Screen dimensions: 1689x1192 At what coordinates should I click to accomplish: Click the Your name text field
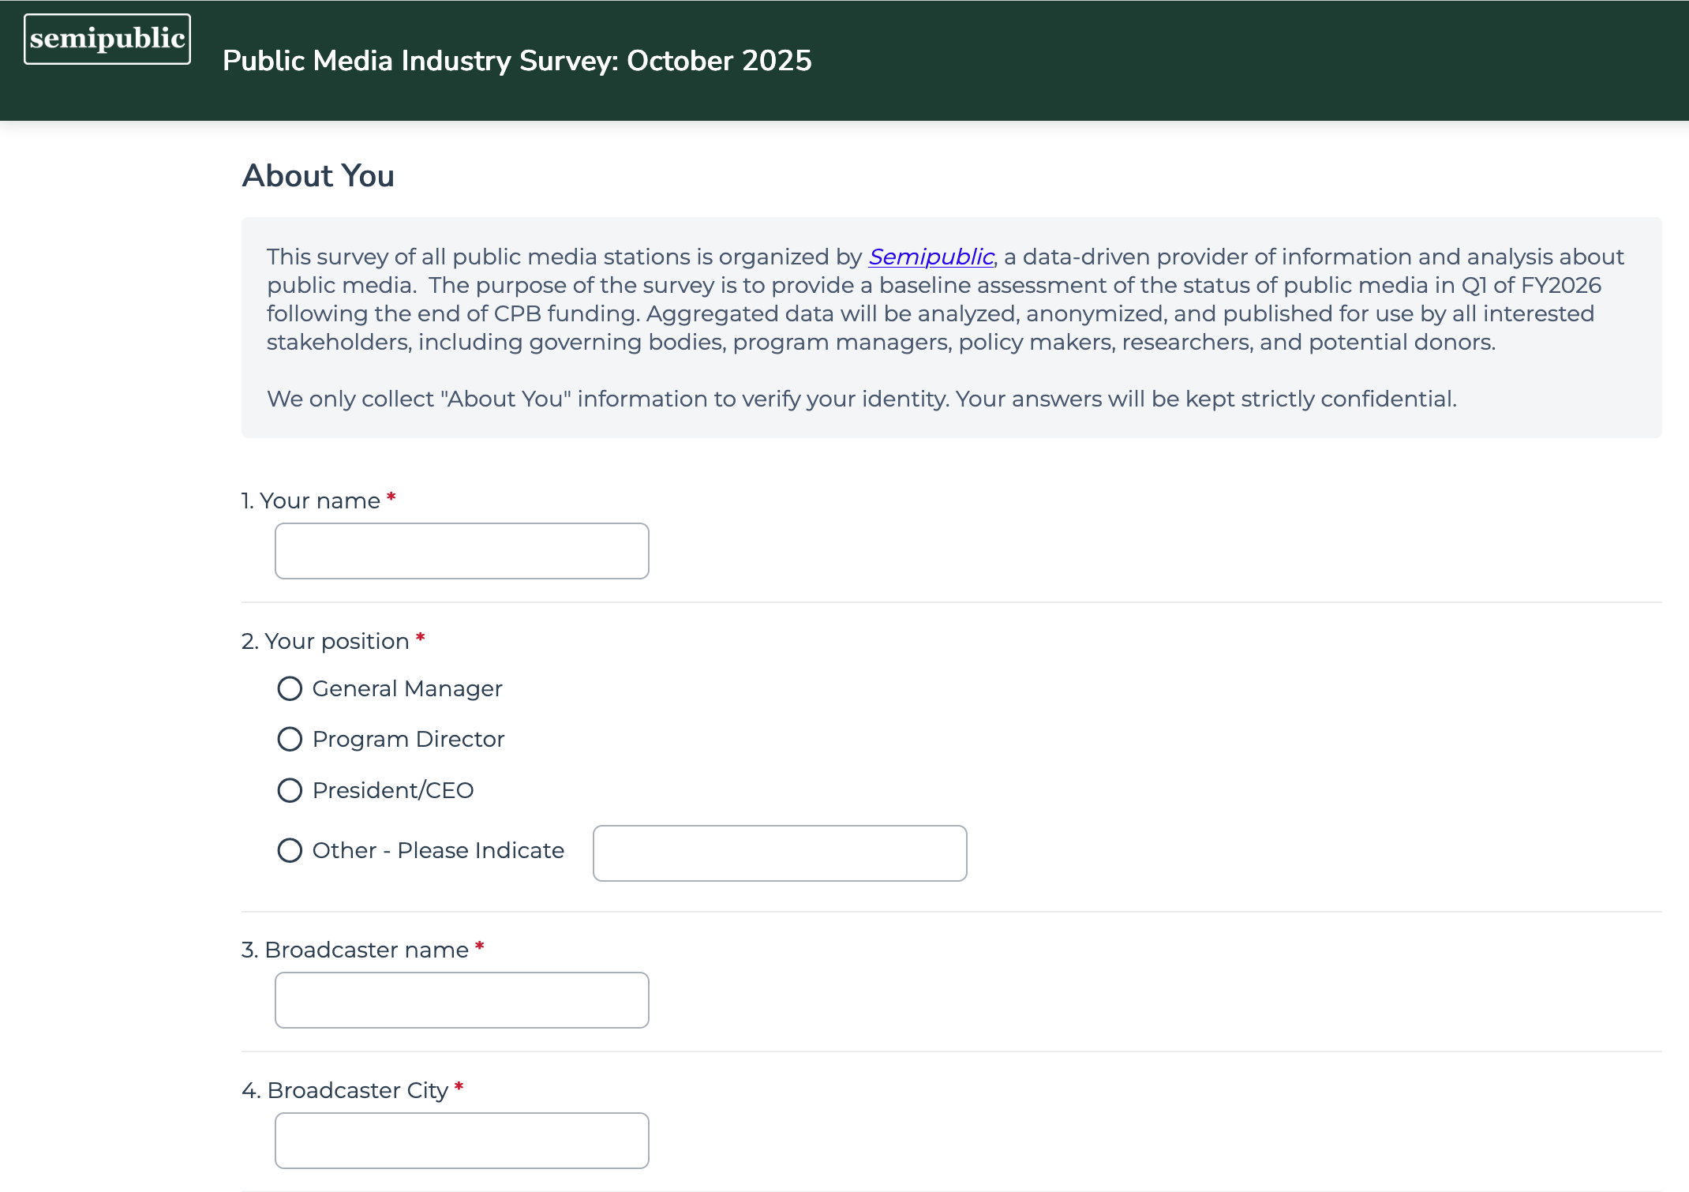(462, 551)
